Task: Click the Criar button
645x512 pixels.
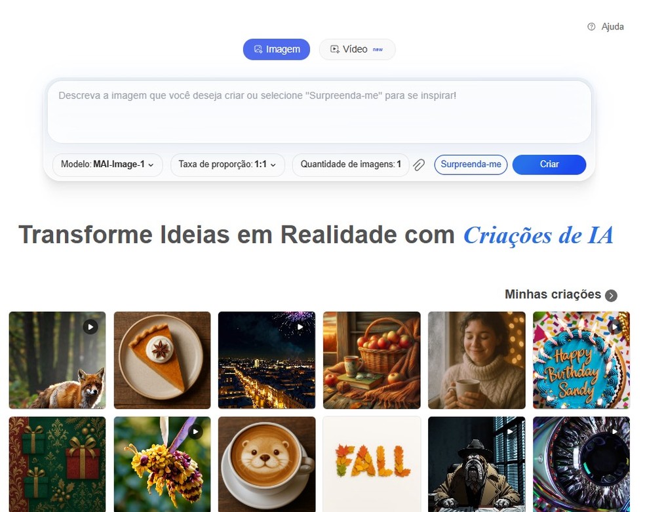Action: click(549, 165)
